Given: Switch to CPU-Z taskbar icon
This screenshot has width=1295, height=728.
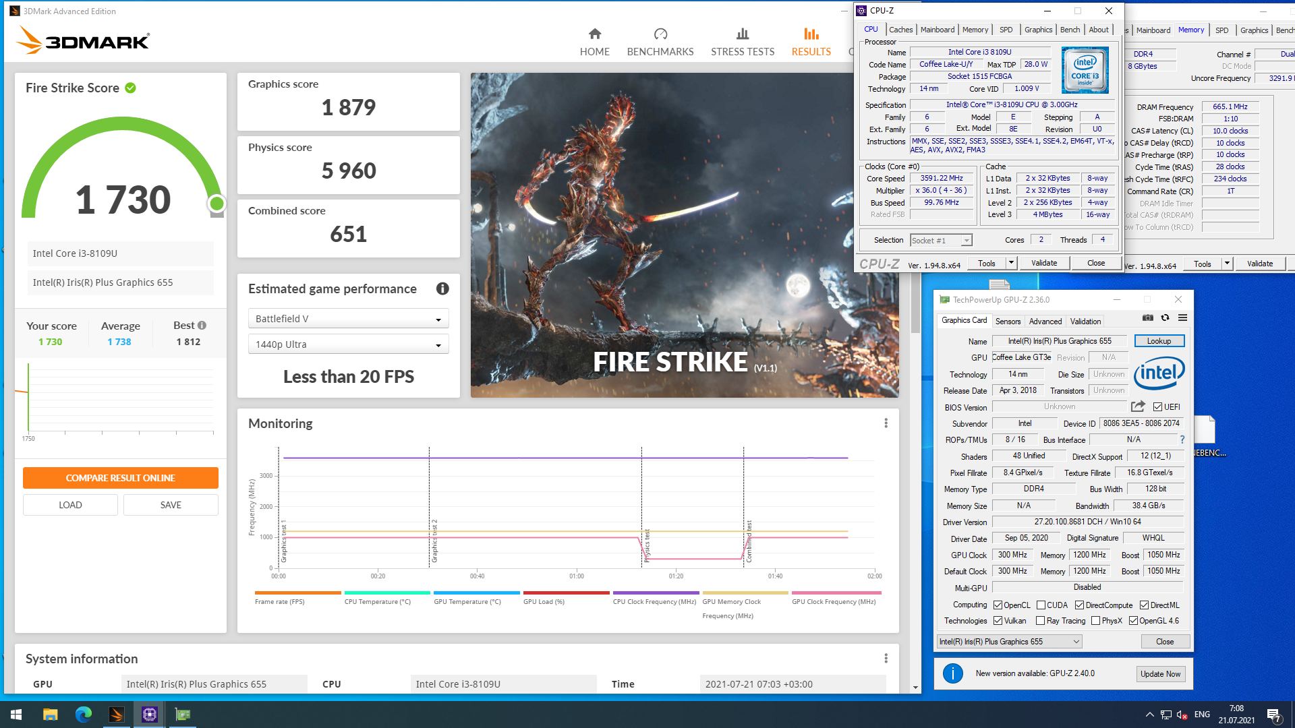Looking at the screenshot, I should coord(149,715).
